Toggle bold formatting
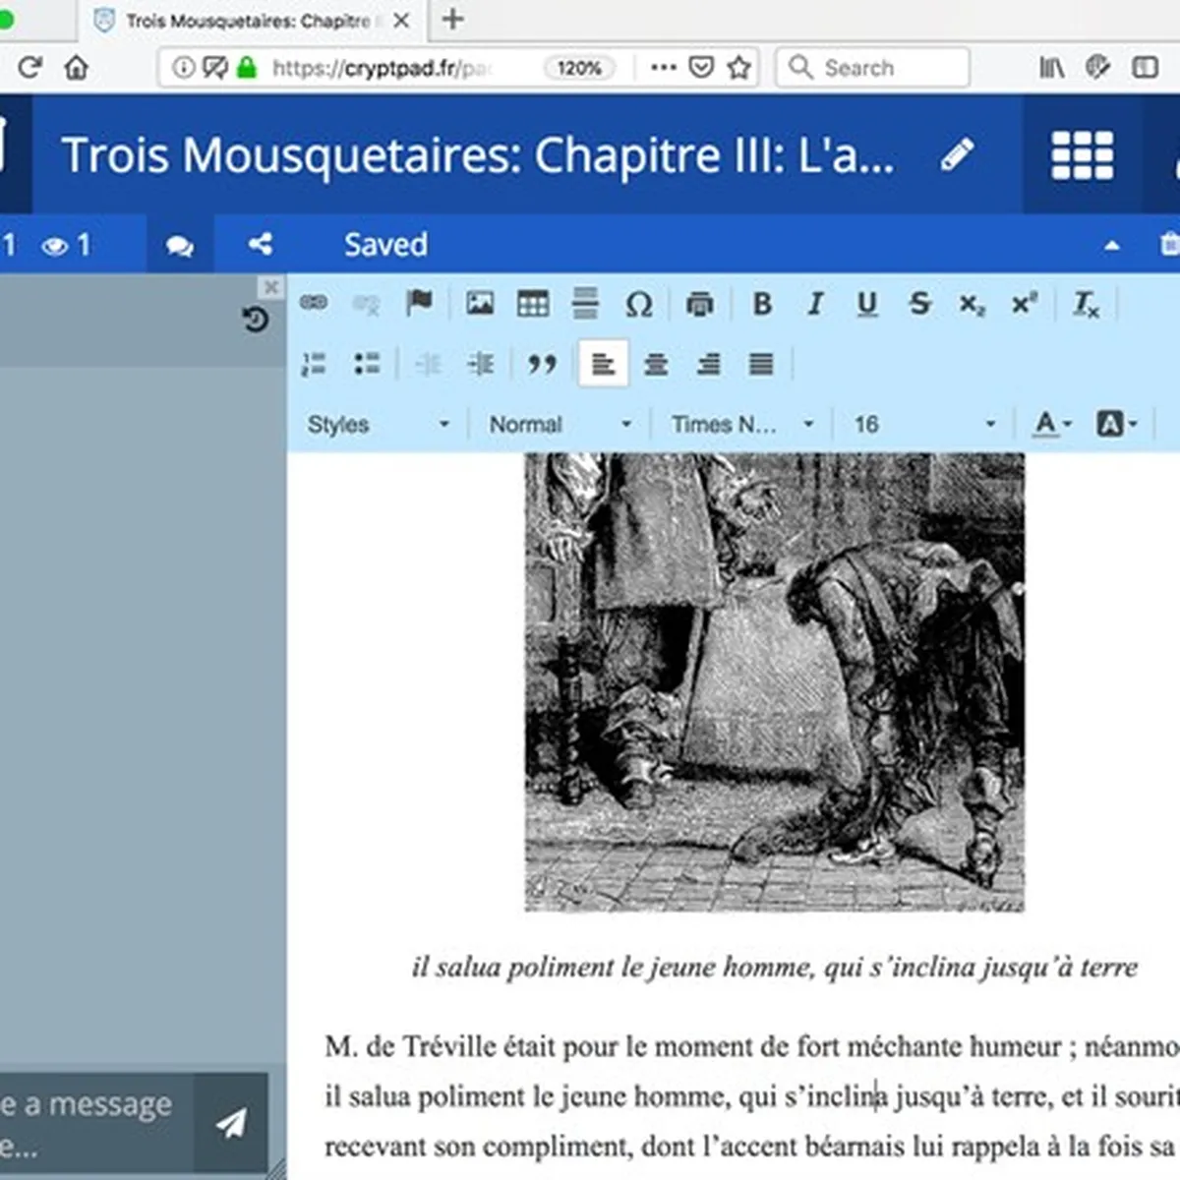Image resolution: width=1180 pixels, height=1180 pixels. (762, 304)
